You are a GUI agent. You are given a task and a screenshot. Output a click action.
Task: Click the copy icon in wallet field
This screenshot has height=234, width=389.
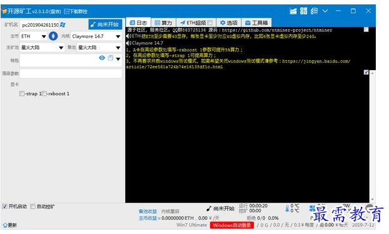(x=111, y=58)
